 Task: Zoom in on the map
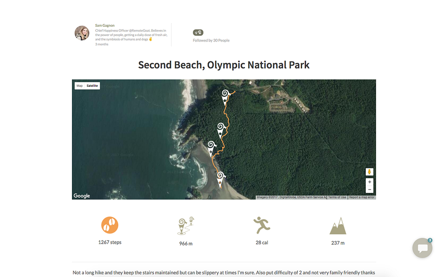coord(369,182)
